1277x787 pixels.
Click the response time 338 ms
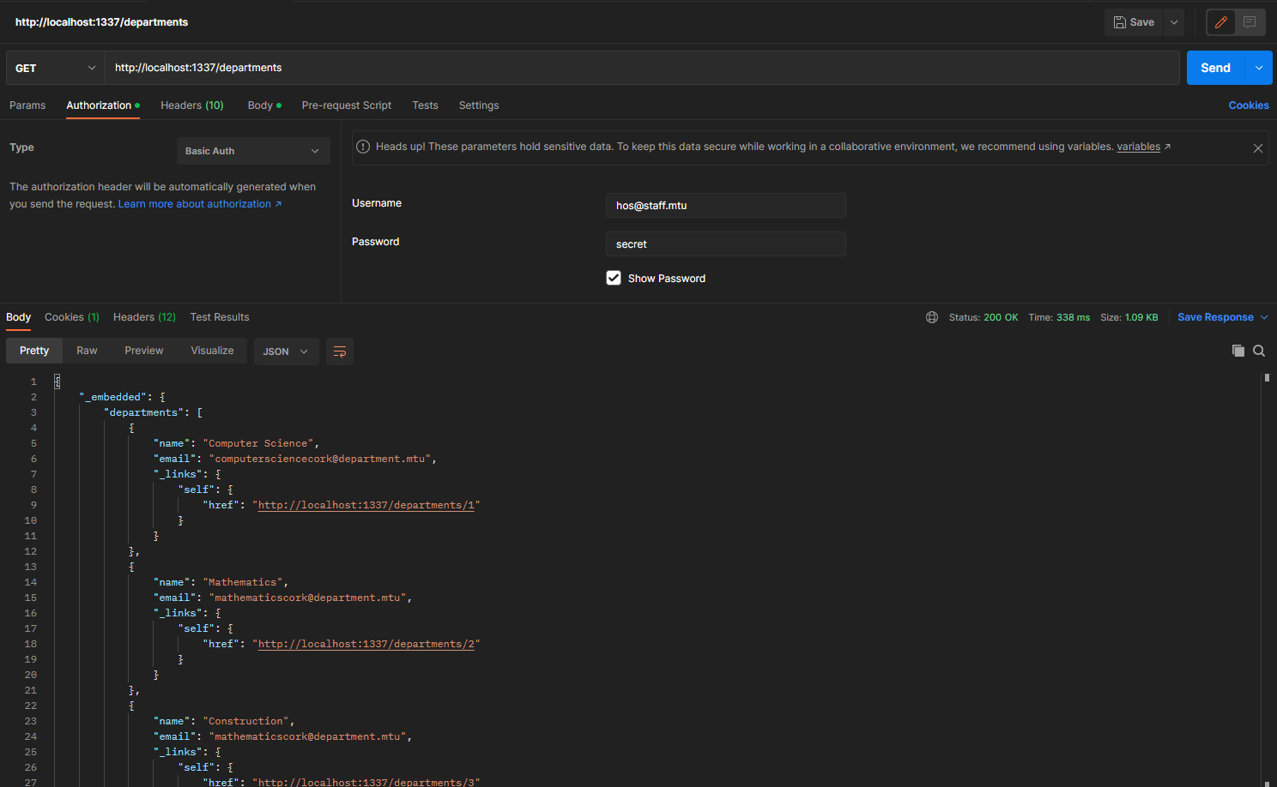click(1073, 317)
